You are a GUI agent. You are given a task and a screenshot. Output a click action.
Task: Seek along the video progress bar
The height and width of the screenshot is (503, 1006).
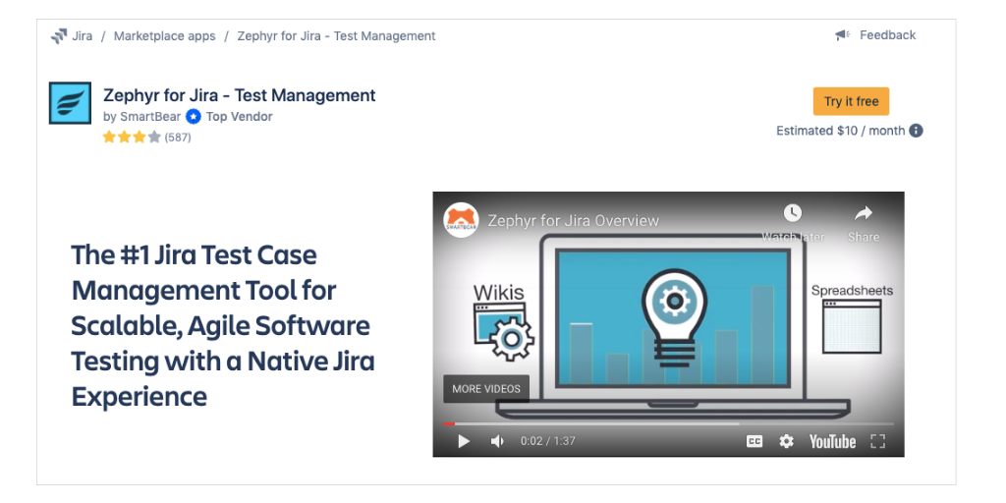[x=668, y=424]
